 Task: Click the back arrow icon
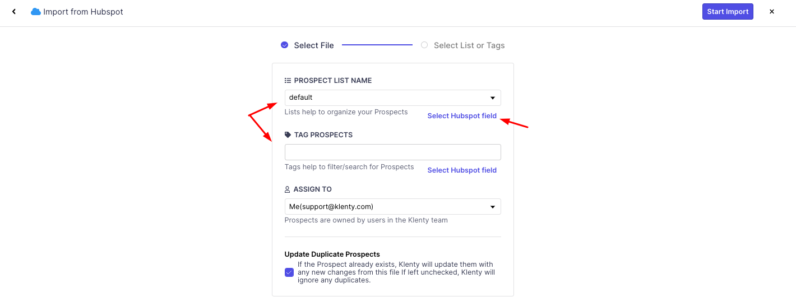click(x=14, y=12)
